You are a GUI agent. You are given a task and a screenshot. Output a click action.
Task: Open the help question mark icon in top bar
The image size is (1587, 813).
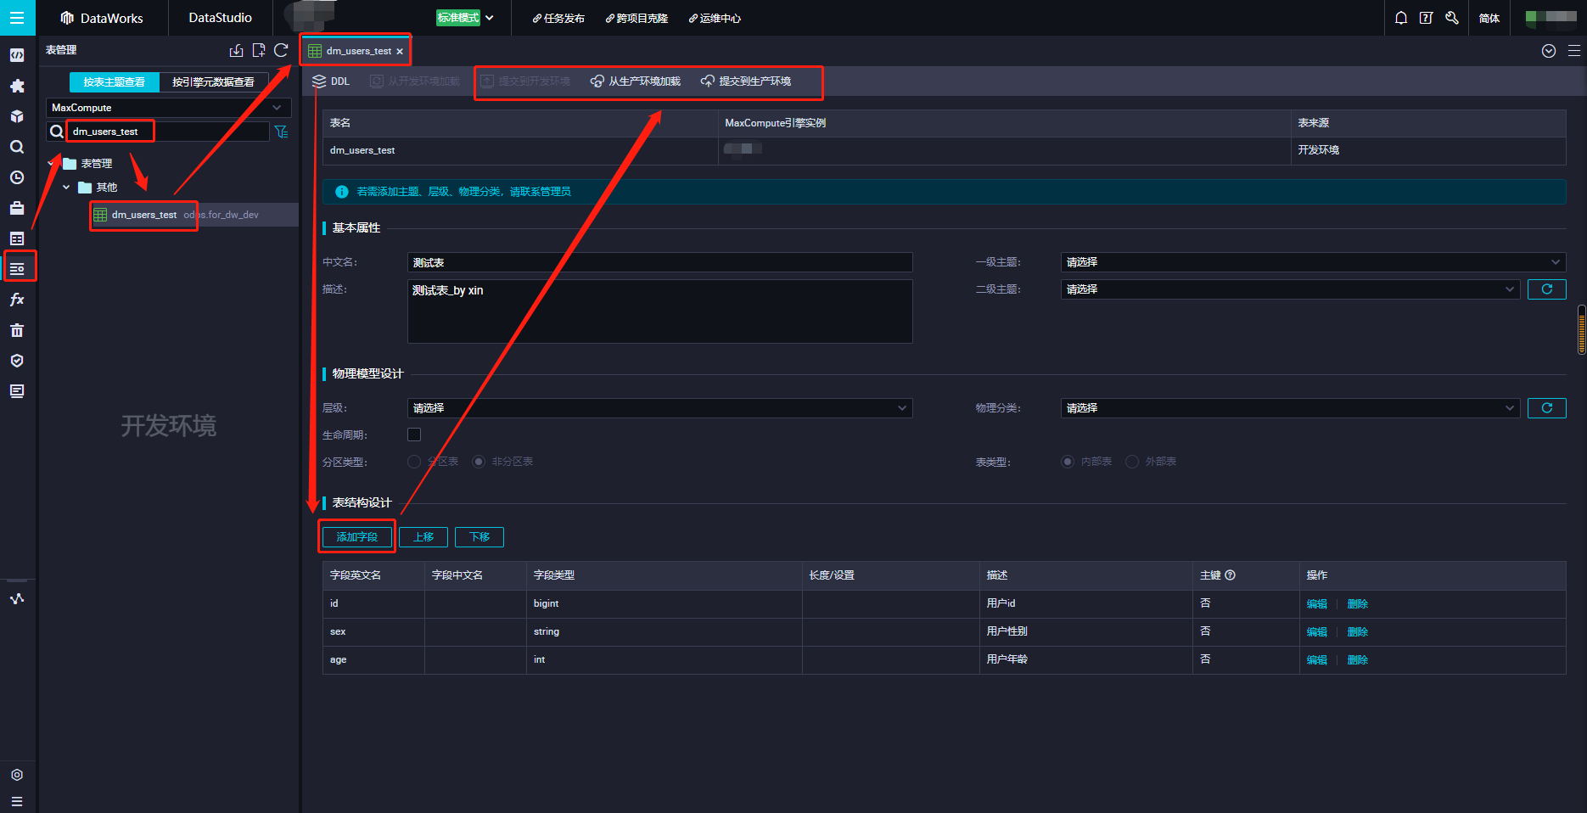tap(1426, 18)
